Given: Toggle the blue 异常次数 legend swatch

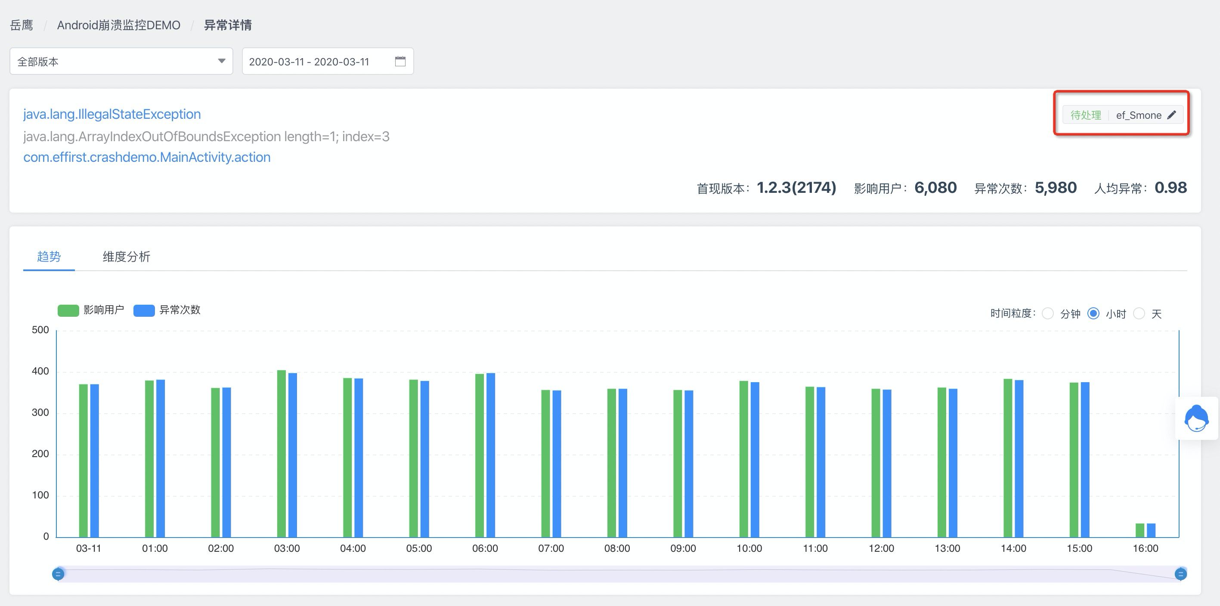Looking at the screenshot, I should click(144, 311).
